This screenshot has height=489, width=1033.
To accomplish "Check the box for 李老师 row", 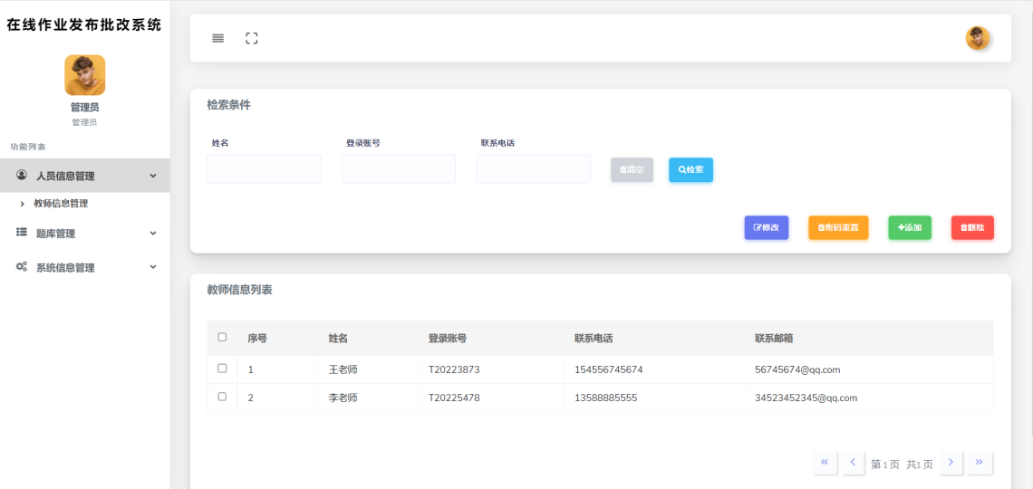I will [222, 397].
